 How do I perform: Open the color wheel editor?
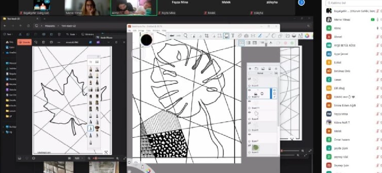pyautogui.click(x=307, y=36)
